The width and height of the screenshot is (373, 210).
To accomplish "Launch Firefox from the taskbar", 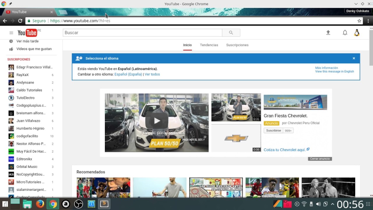I will (x=40, y=204).
